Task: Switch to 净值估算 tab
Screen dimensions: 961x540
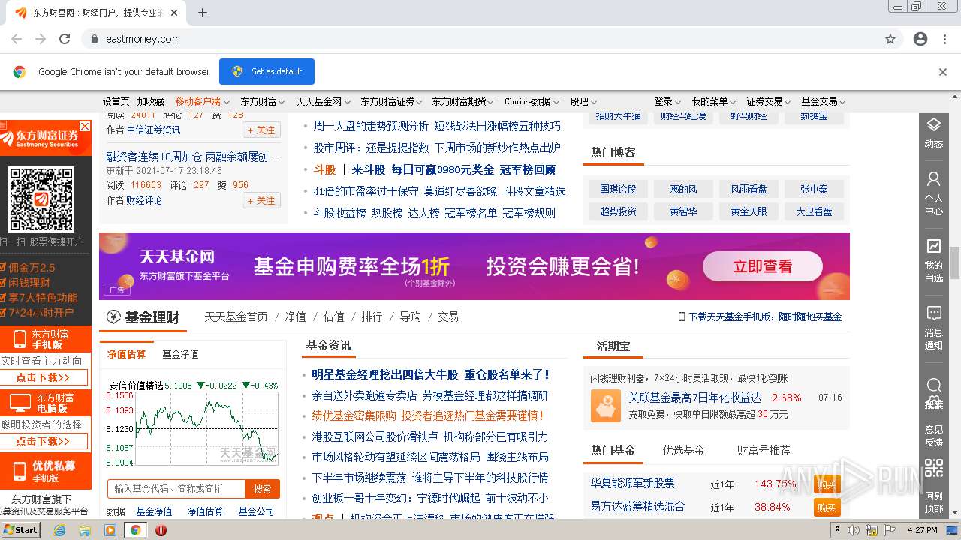Action: (x=126, y=354)
